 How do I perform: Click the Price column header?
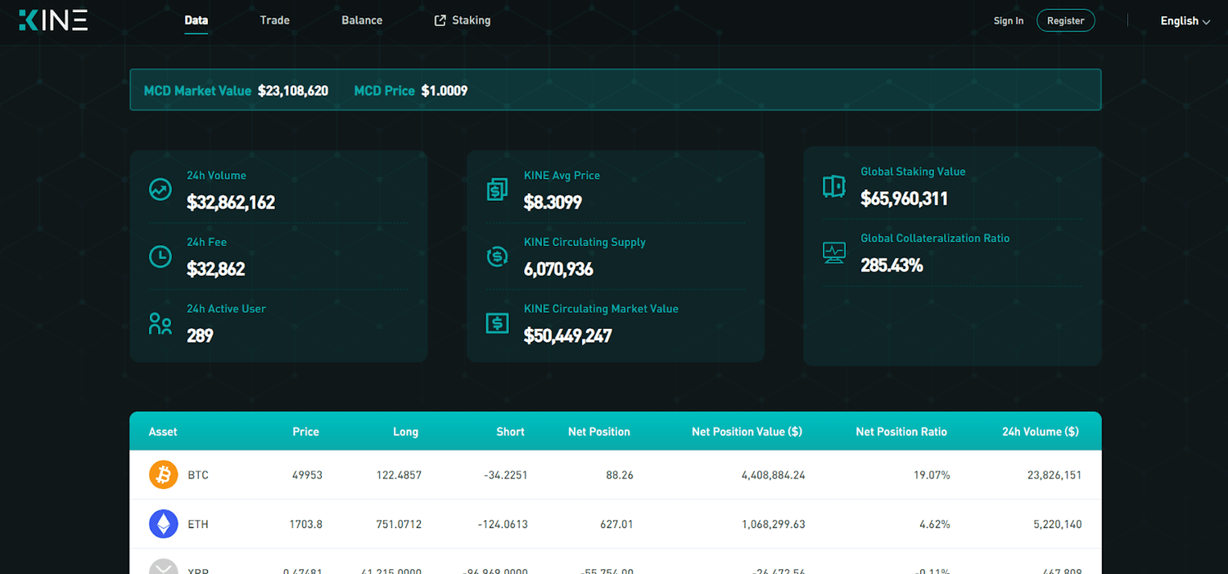tap(306, 432)
